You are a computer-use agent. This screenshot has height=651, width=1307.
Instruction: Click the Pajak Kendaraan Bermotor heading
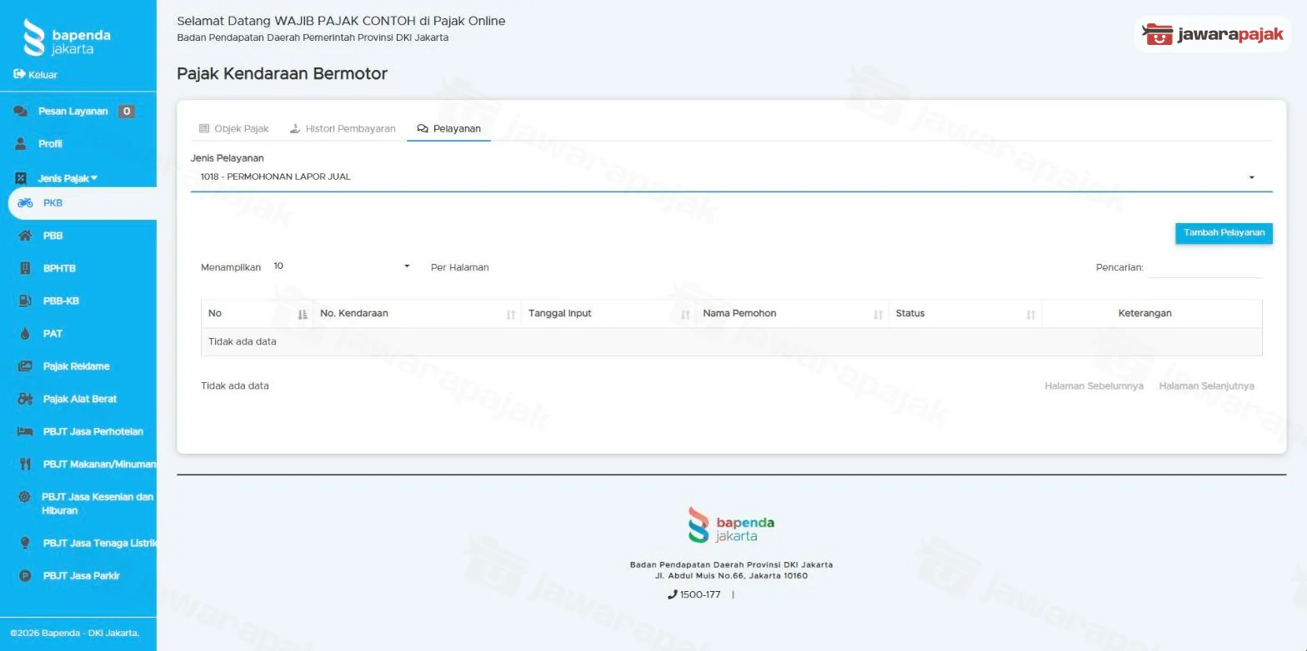(282, 73)
